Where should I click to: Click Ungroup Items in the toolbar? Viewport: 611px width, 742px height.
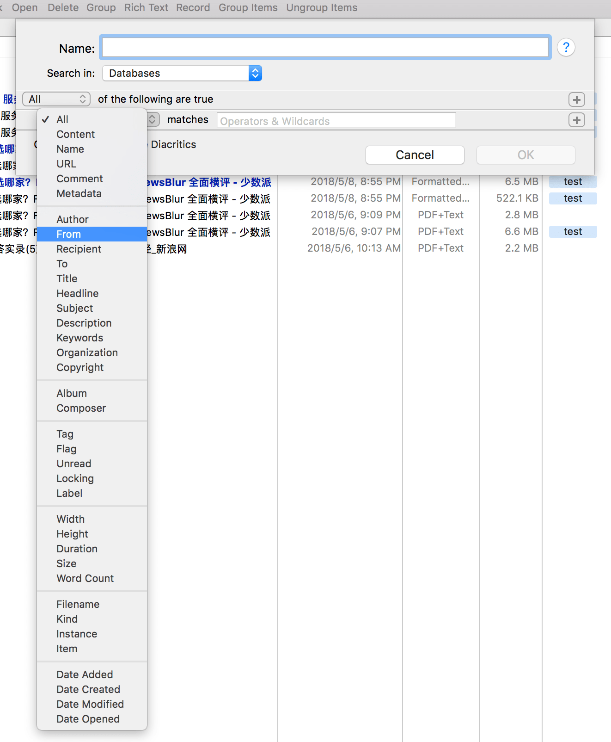click(x=322, y=8)
